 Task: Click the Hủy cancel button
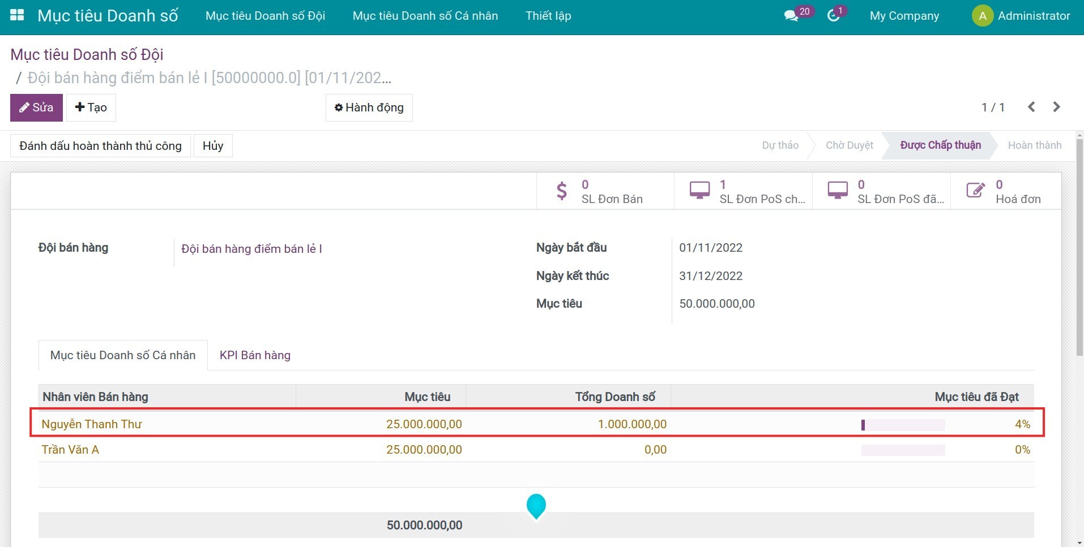[212, 146]
